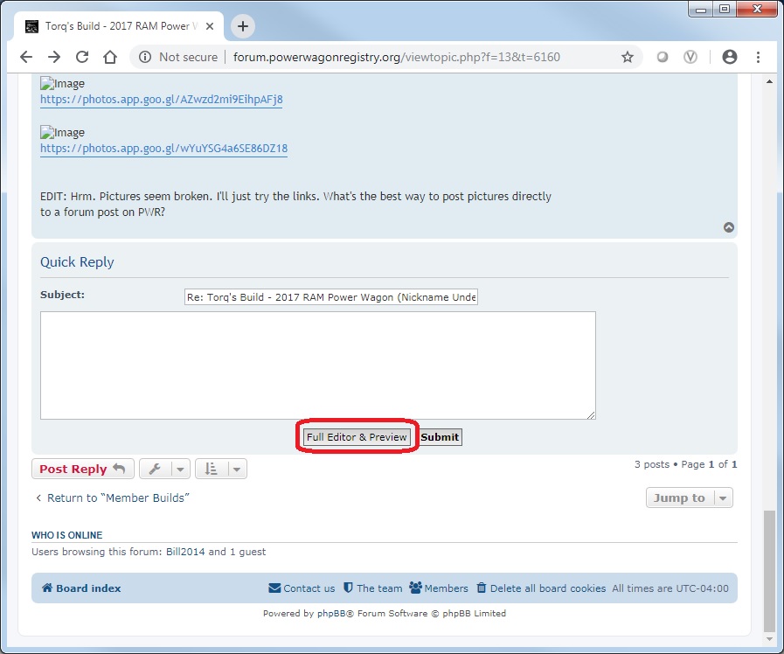Select the Torq's Build browser tab
Viewport: 784px width, 654px height.
click(118, 26)
